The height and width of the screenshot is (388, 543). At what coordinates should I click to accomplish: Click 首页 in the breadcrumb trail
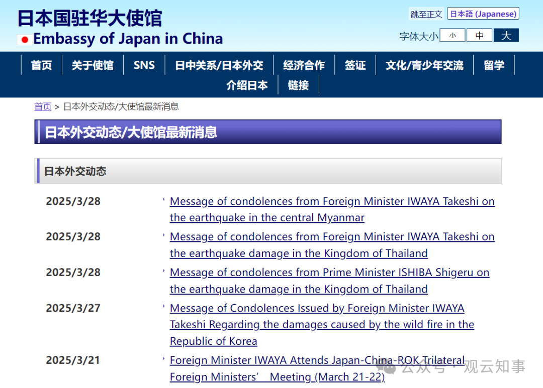[42, 106]
